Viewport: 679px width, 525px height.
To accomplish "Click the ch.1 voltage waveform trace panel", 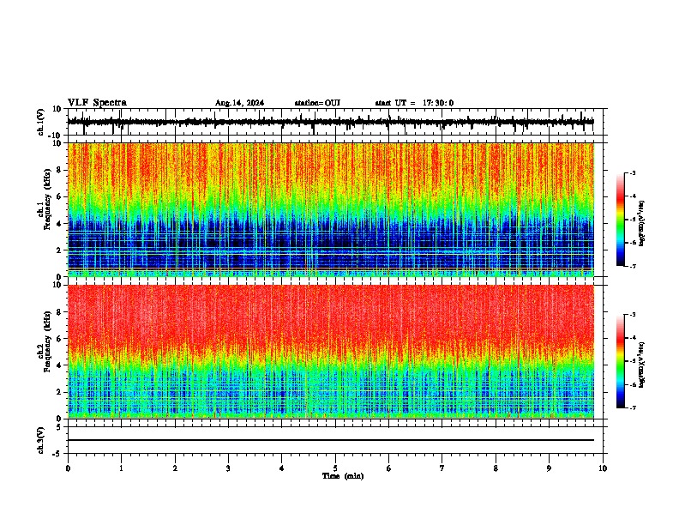I will click(x=335, y=122).
